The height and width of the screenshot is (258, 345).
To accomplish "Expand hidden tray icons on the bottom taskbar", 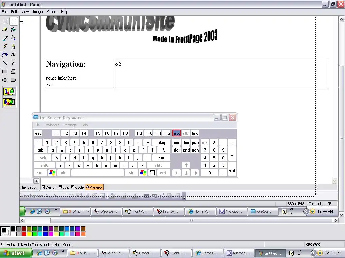I will (x=313, y=253).
